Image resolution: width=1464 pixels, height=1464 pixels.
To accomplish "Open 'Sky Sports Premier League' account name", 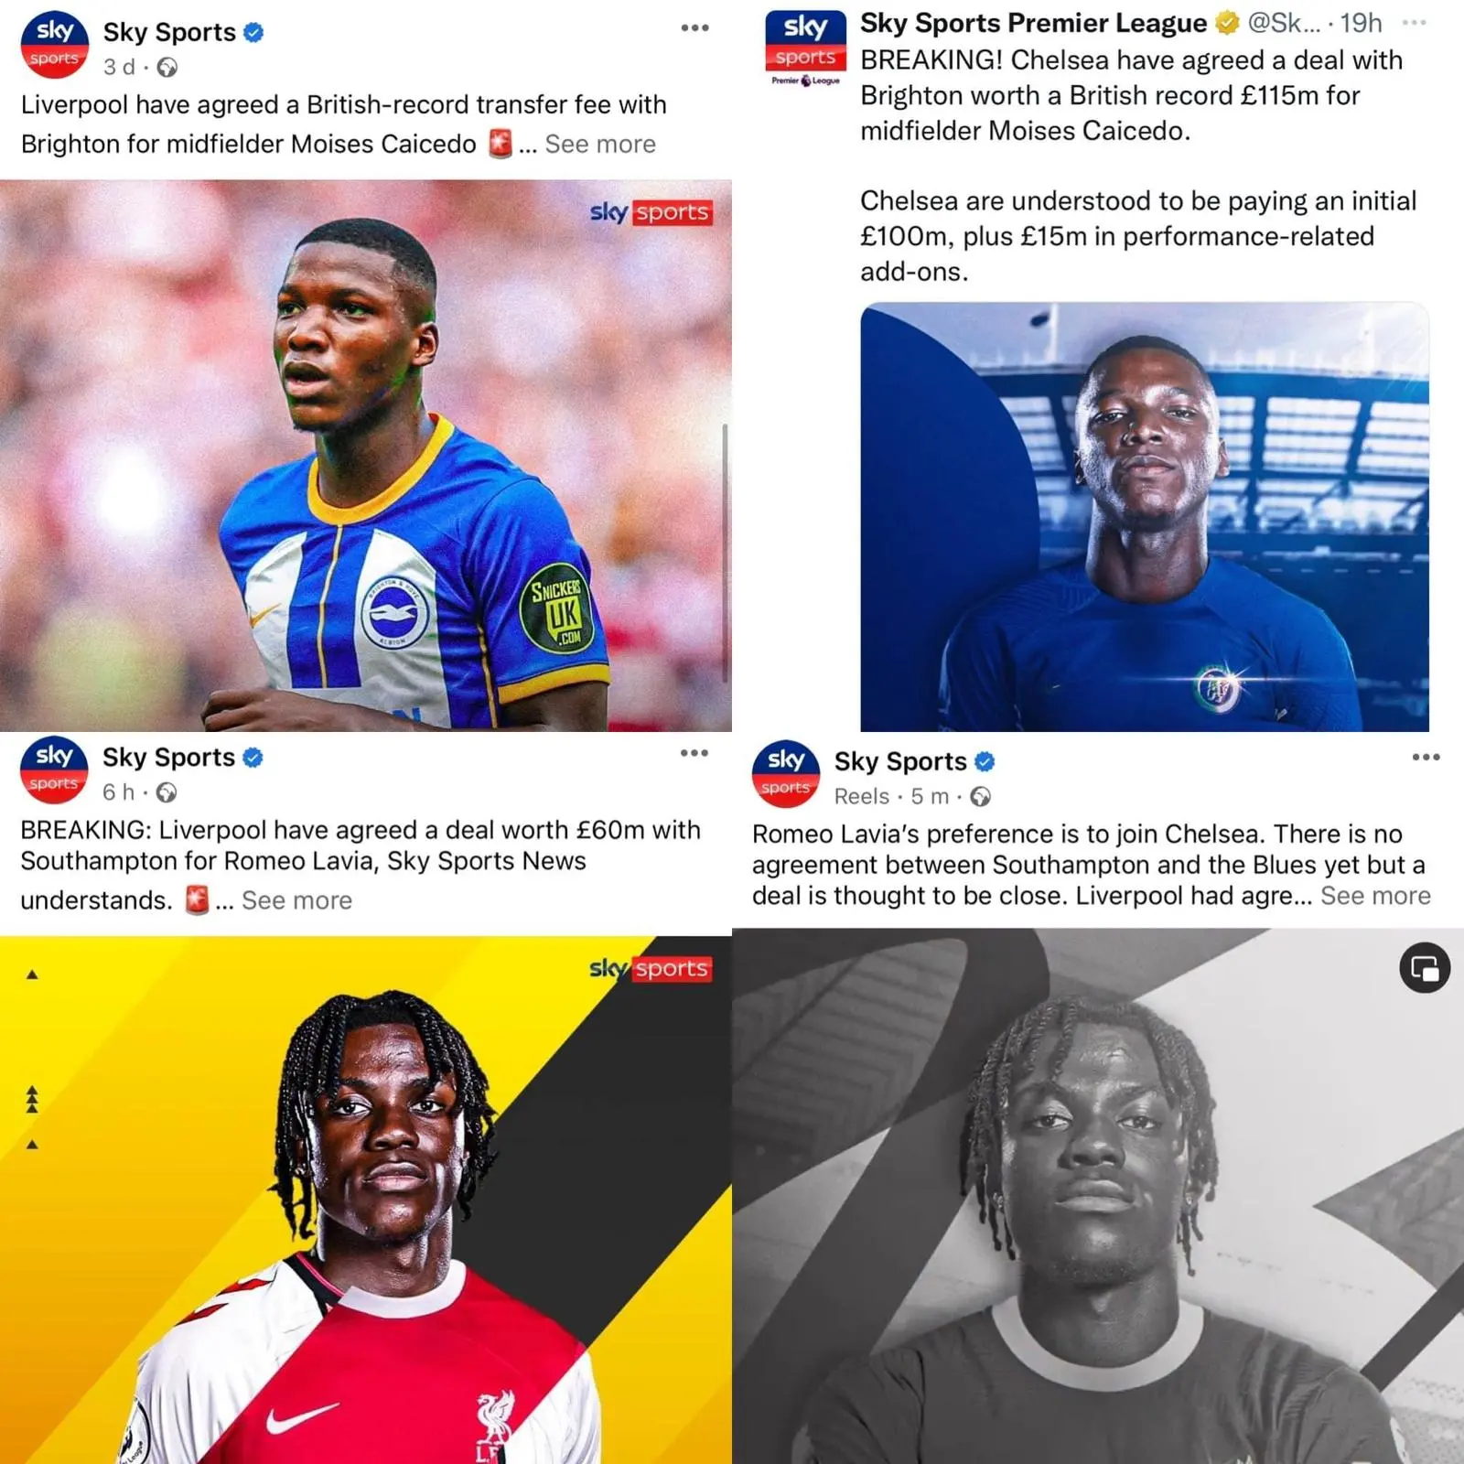I will pos(1033,23).
